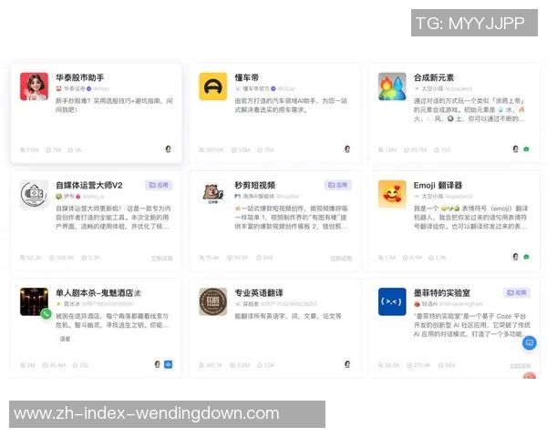Click the Doubao platform icon on Emoji 翻译器 card
The width and height of the screenshot is (547, 437).
pyautogui.click(x=516, y=257)
